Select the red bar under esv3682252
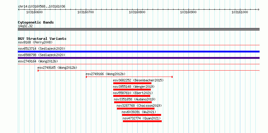This screenshot has width=268, height=133. pyautogui.click(x=132, y=83)
